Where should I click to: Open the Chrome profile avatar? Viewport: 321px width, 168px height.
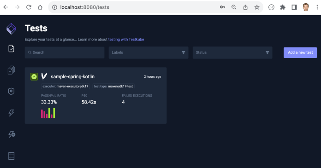(x=306, y=7)
